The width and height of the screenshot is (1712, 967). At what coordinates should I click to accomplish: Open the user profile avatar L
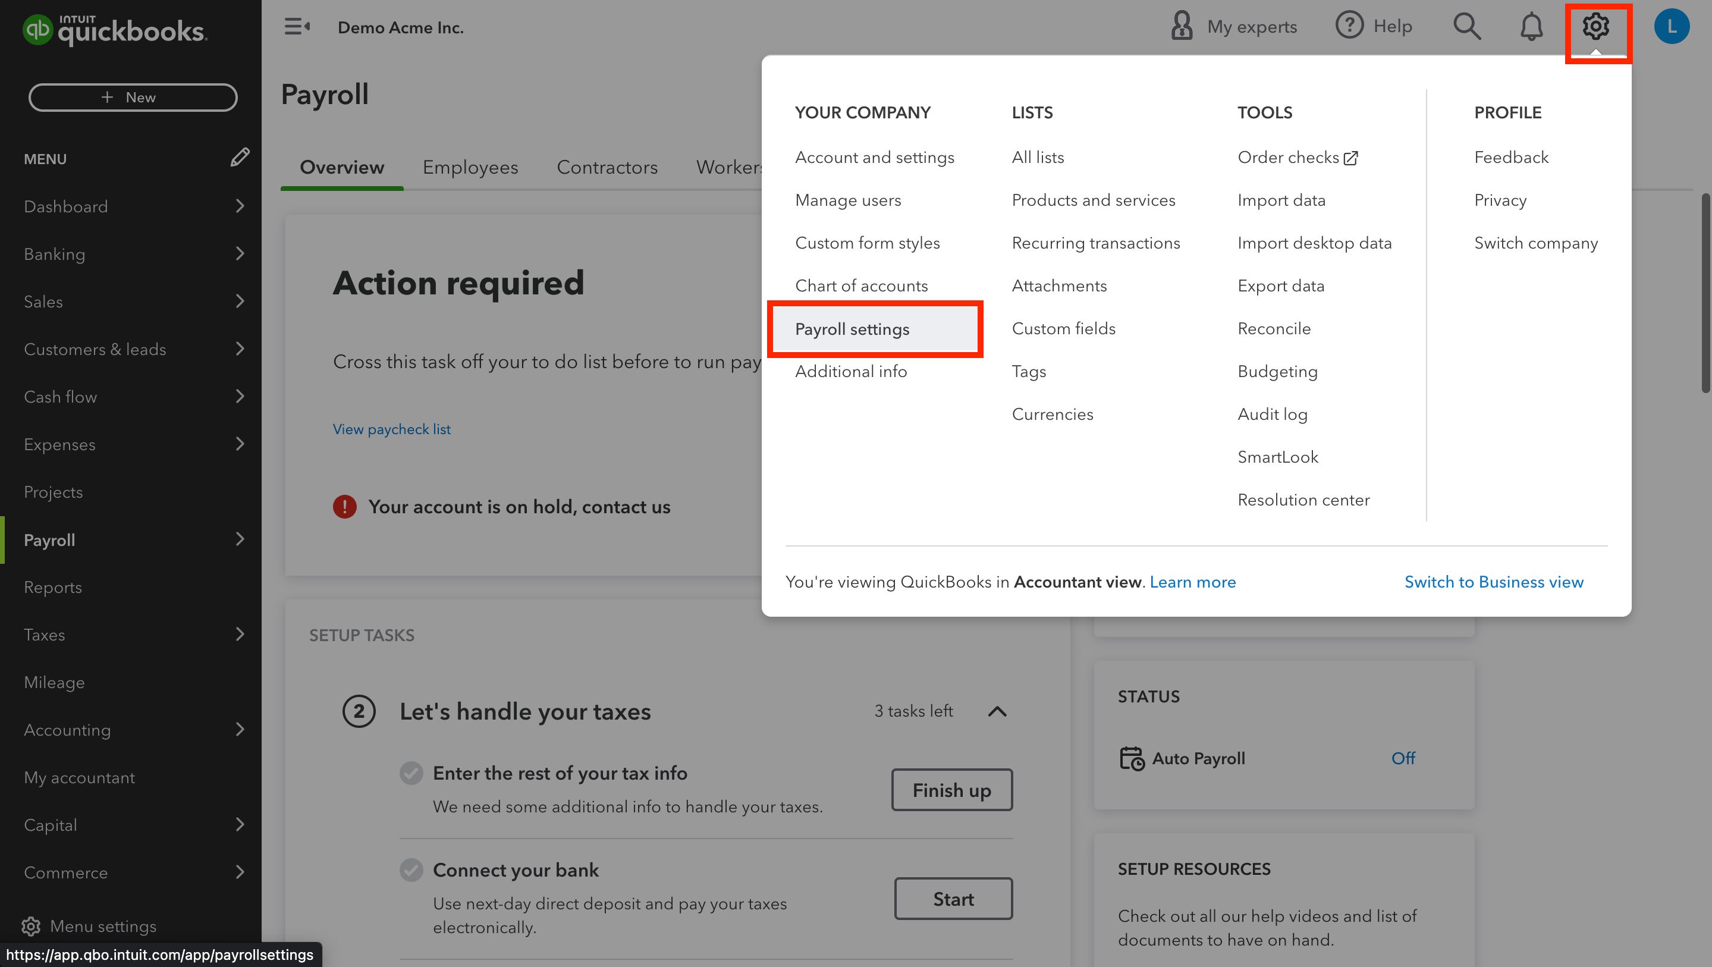click(1672, 27)
